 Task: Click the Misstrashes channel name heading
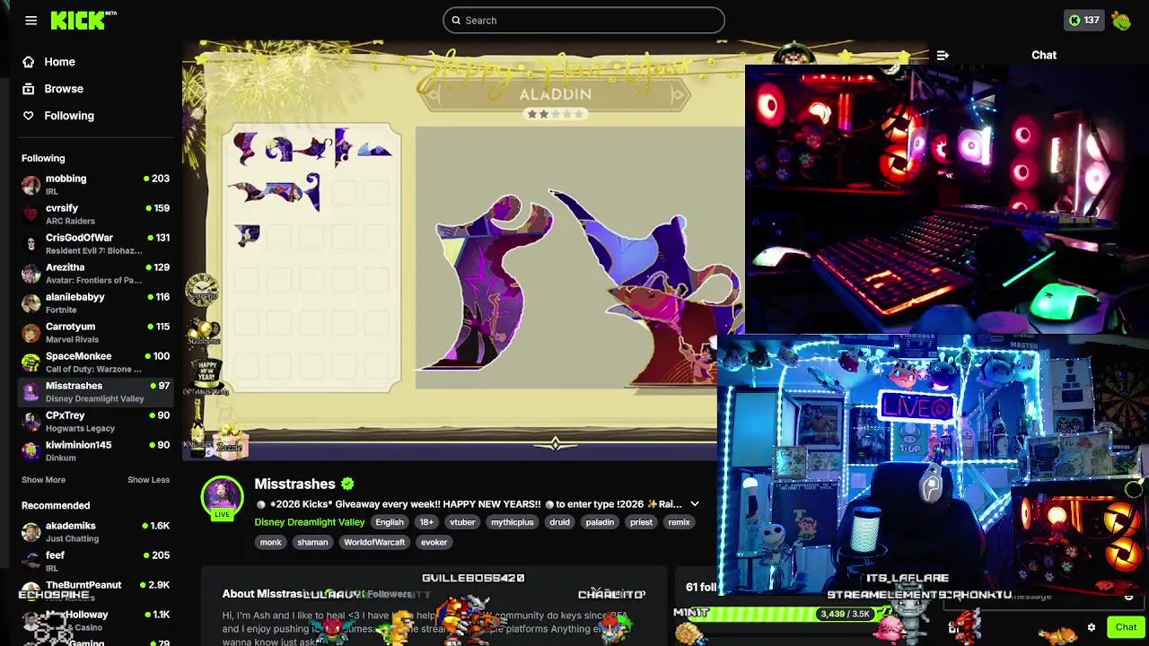(x=294, y=484)
